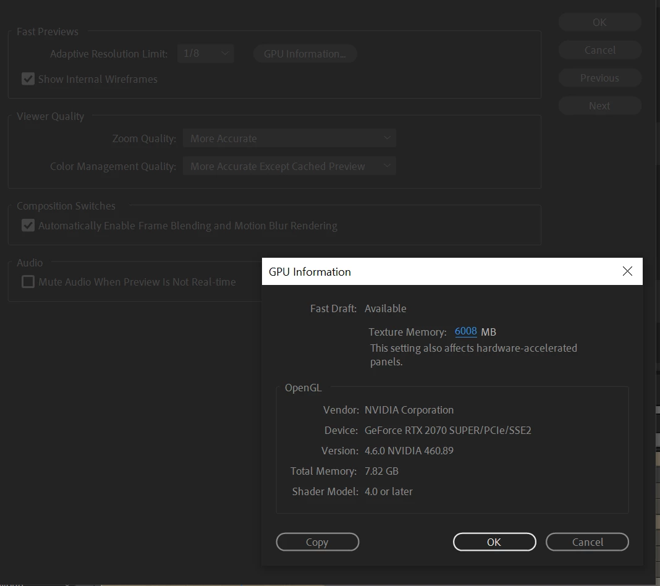Open Adaptive Resolution Limit dropdown
The height and width of the screenshot is (586, 660).
click(x=205, y=53)
